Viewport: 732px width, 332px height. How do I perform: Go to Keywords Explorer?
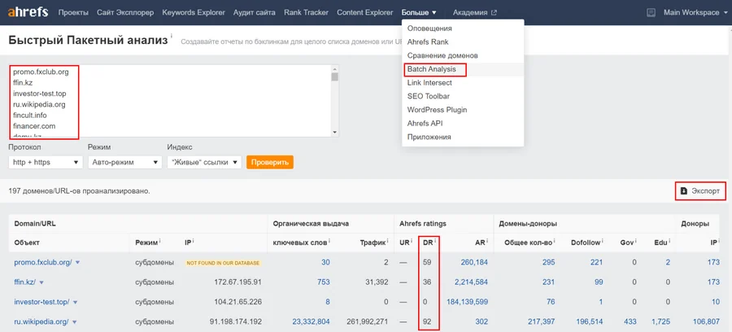(194, 12)
